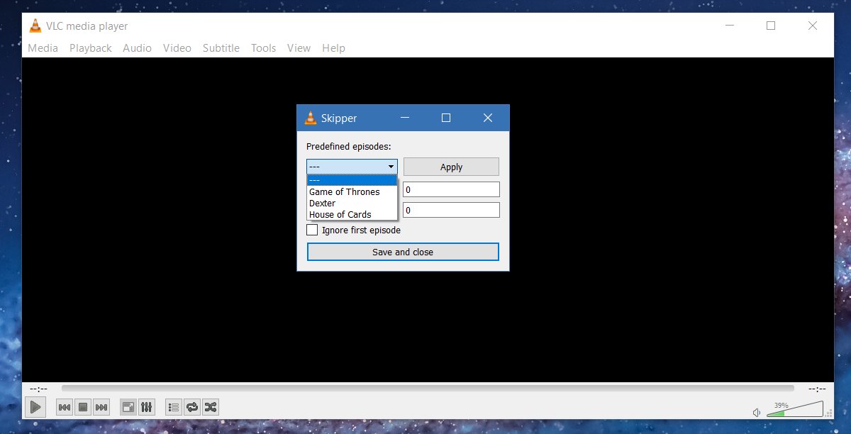This screenshot has width=851, height=434.
Task: Enable Ignore first episode checkbox
Action: point(312,230)
